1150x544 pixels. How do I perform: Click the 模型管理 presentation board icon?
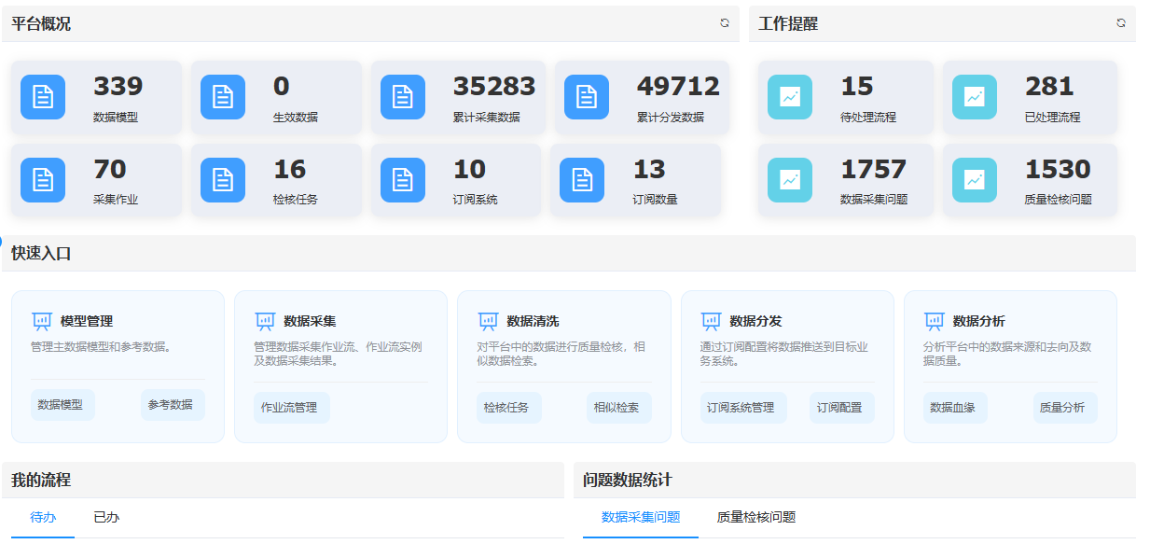click(42, 321)
